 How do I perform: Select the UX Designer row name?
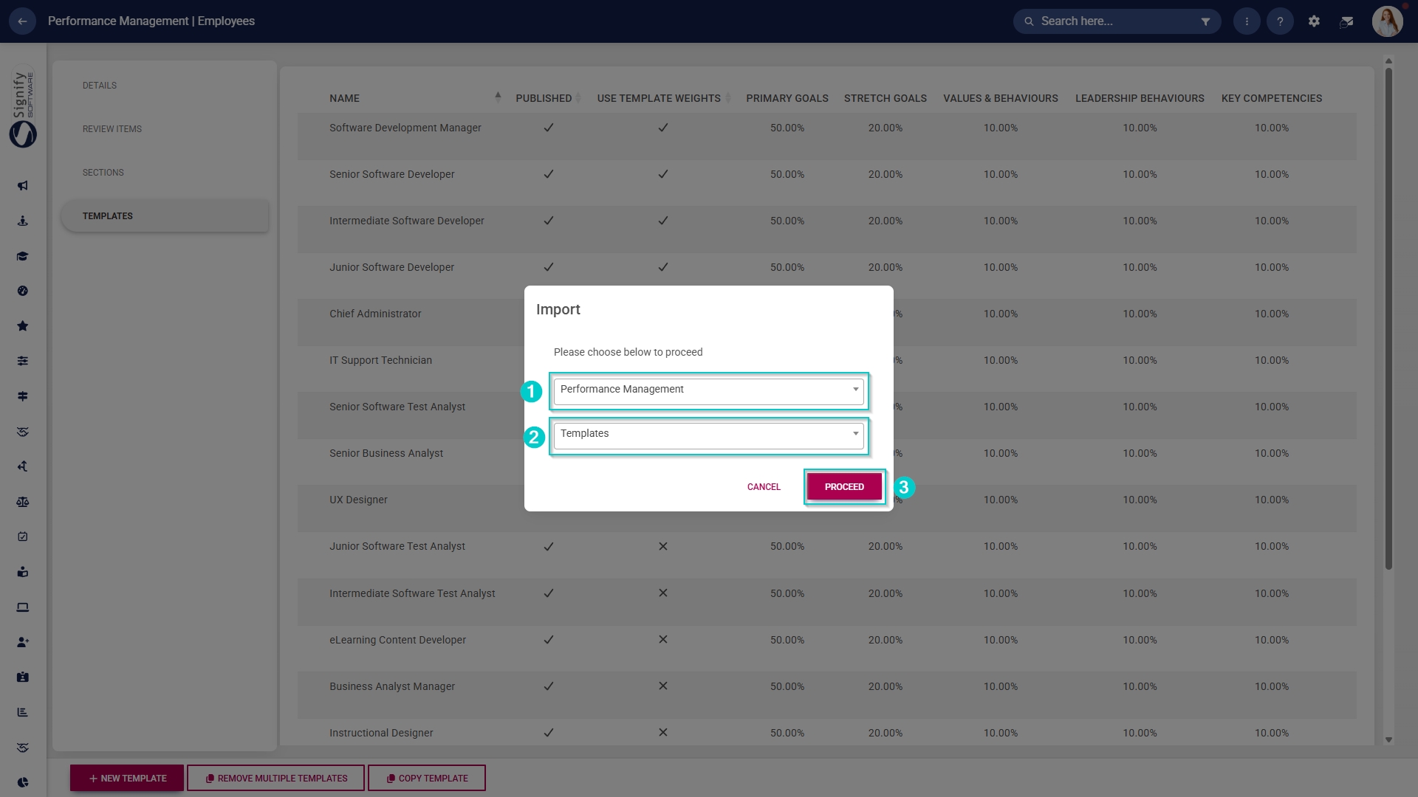[358, 500]
